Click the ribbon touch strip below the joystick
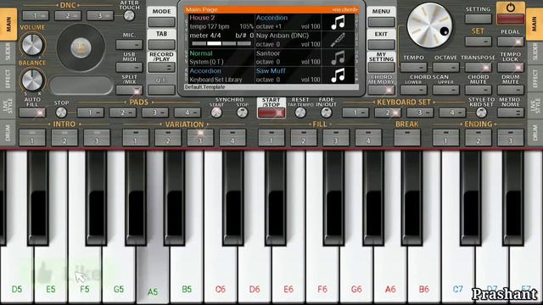This screenshot has width=543, height=305. point(81,85)
